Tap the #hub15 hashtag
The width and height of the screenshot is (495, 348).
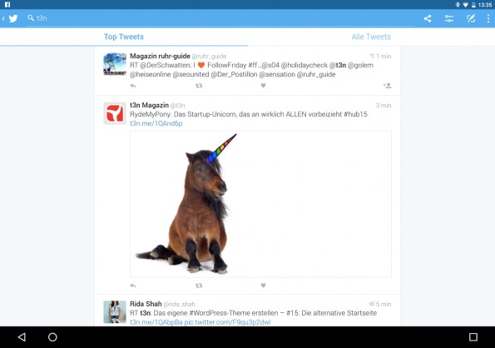click(x=355, y=114)
